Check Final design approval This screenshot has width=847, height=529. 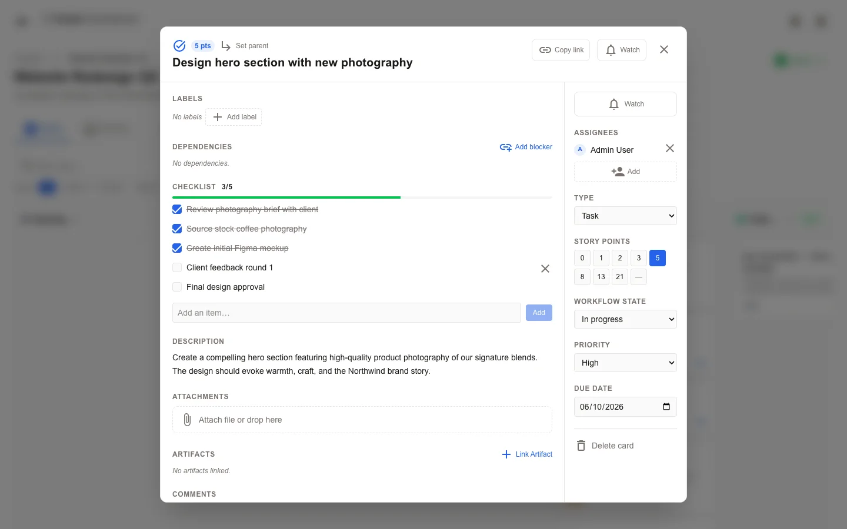point(177,287)
